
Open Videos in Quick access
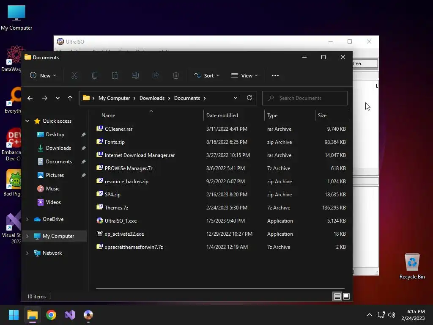click(x=53, y=202)
